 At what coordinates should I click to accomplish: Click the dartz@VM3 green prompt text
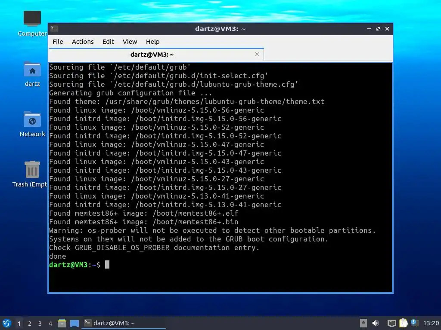(x=68, y=265)
